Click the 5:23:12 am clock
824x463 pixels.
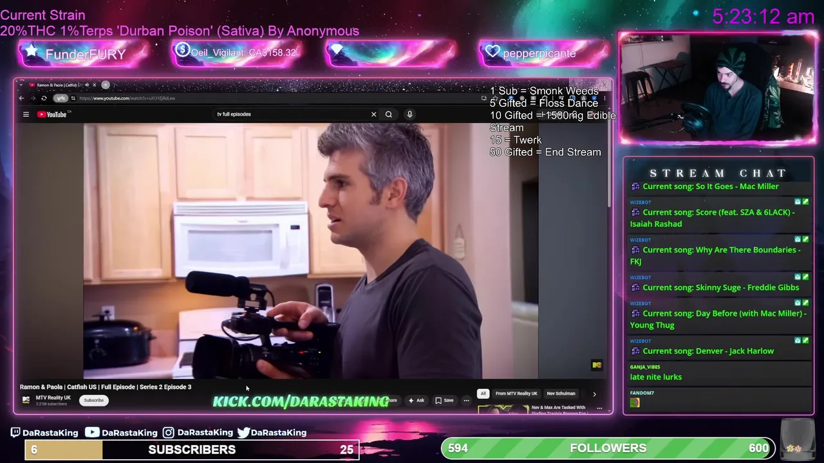coord(763,16)
